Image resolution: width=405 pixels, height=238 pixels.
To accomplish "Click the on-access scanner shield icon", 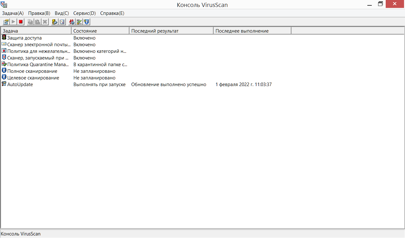I will click(4, 58).
